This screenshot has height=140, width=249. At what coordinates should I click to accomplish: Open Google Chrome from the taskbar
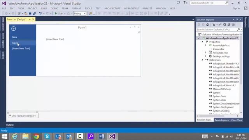tap(36, 136)
